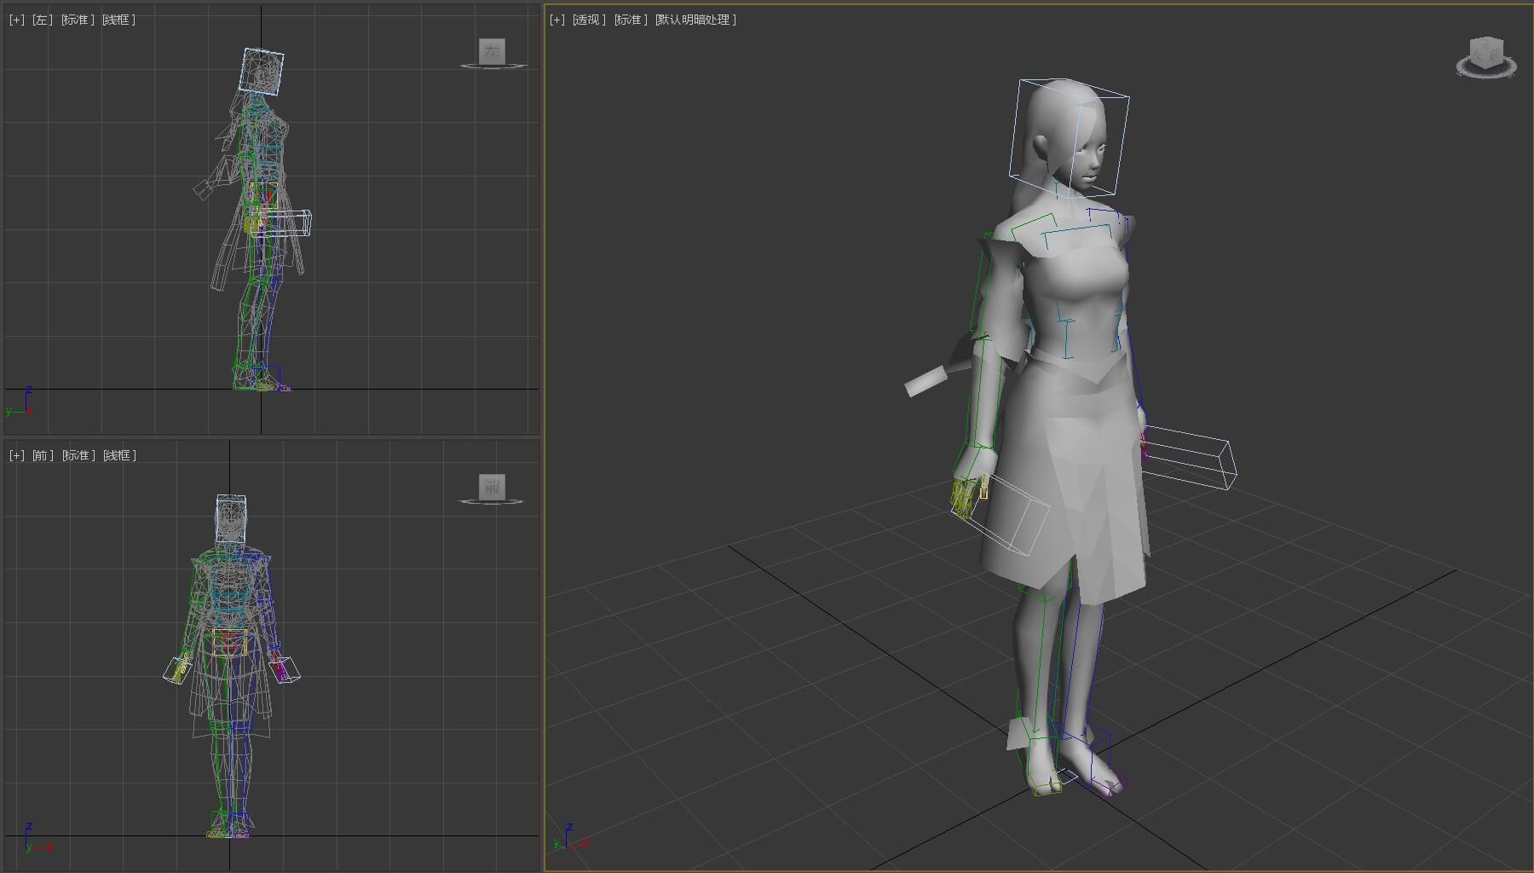Open [标准] menu in the left viewport
The height and width of the screenshot is (873, 1534).
pyautogui.click(x=78, y=20)
